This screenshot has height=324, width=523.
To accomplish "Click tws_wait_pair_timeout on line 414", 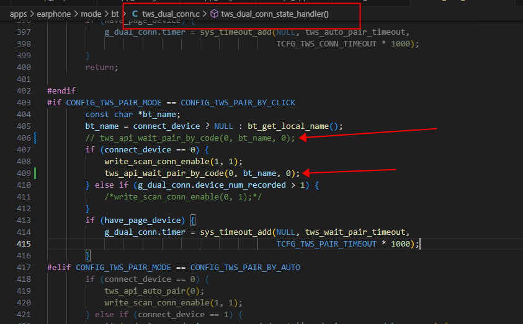I will point(355,232).
